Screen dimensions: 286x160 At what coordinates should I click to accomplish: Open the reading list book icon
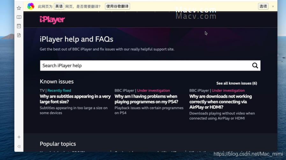[19, 17]
